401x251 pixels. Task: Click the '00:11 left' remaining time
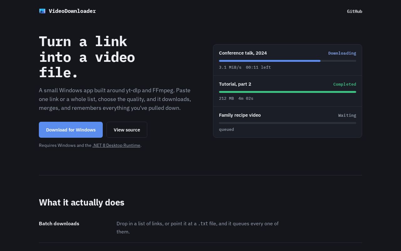click(x=258, y=67)
